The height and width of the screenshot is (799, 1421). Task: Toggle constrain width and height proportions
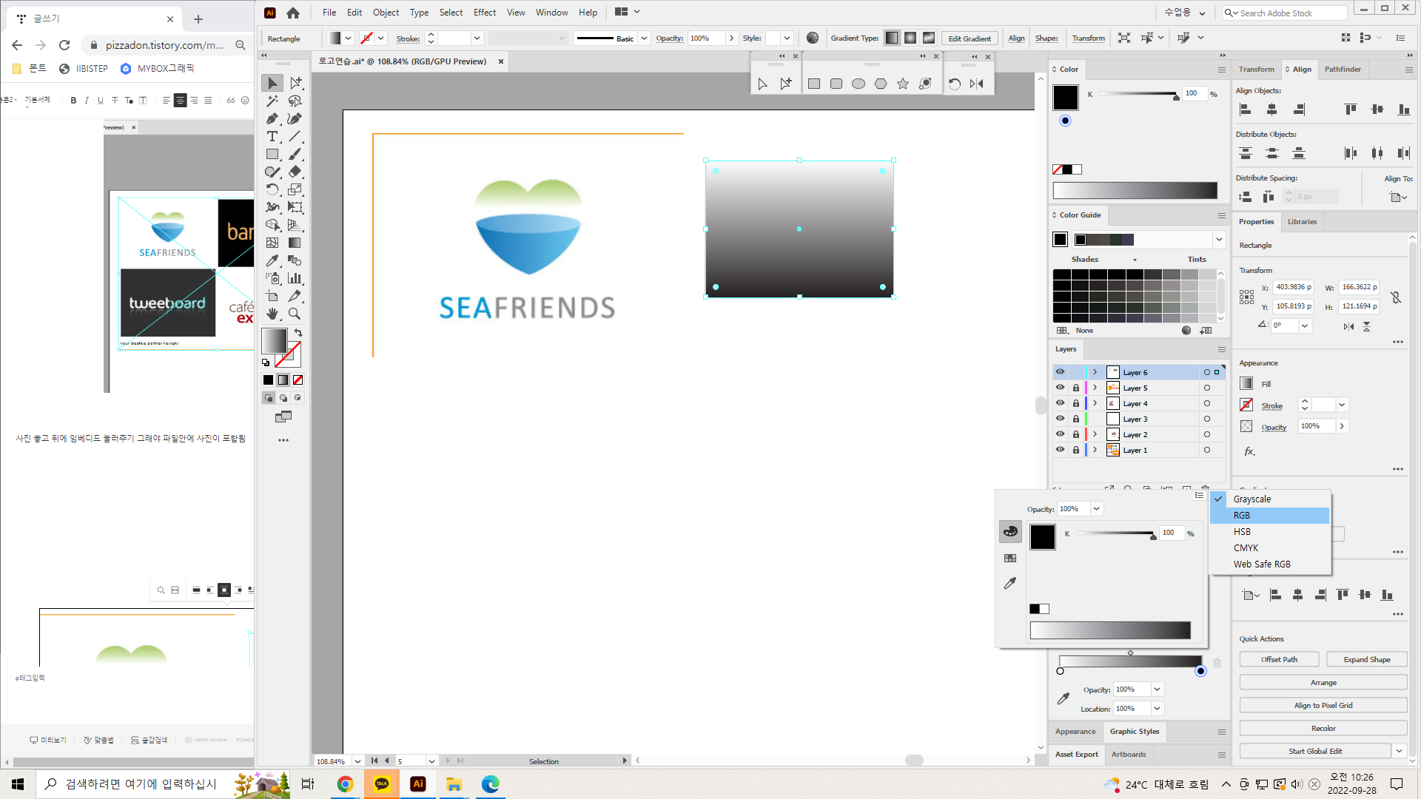(x=1395, y=297)
